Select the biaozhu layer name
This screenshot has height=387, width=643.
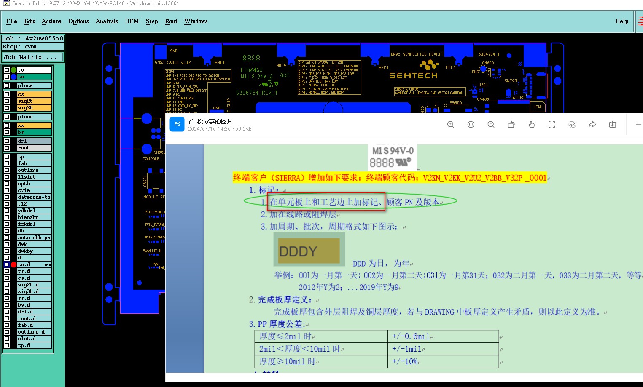point(34,217)
